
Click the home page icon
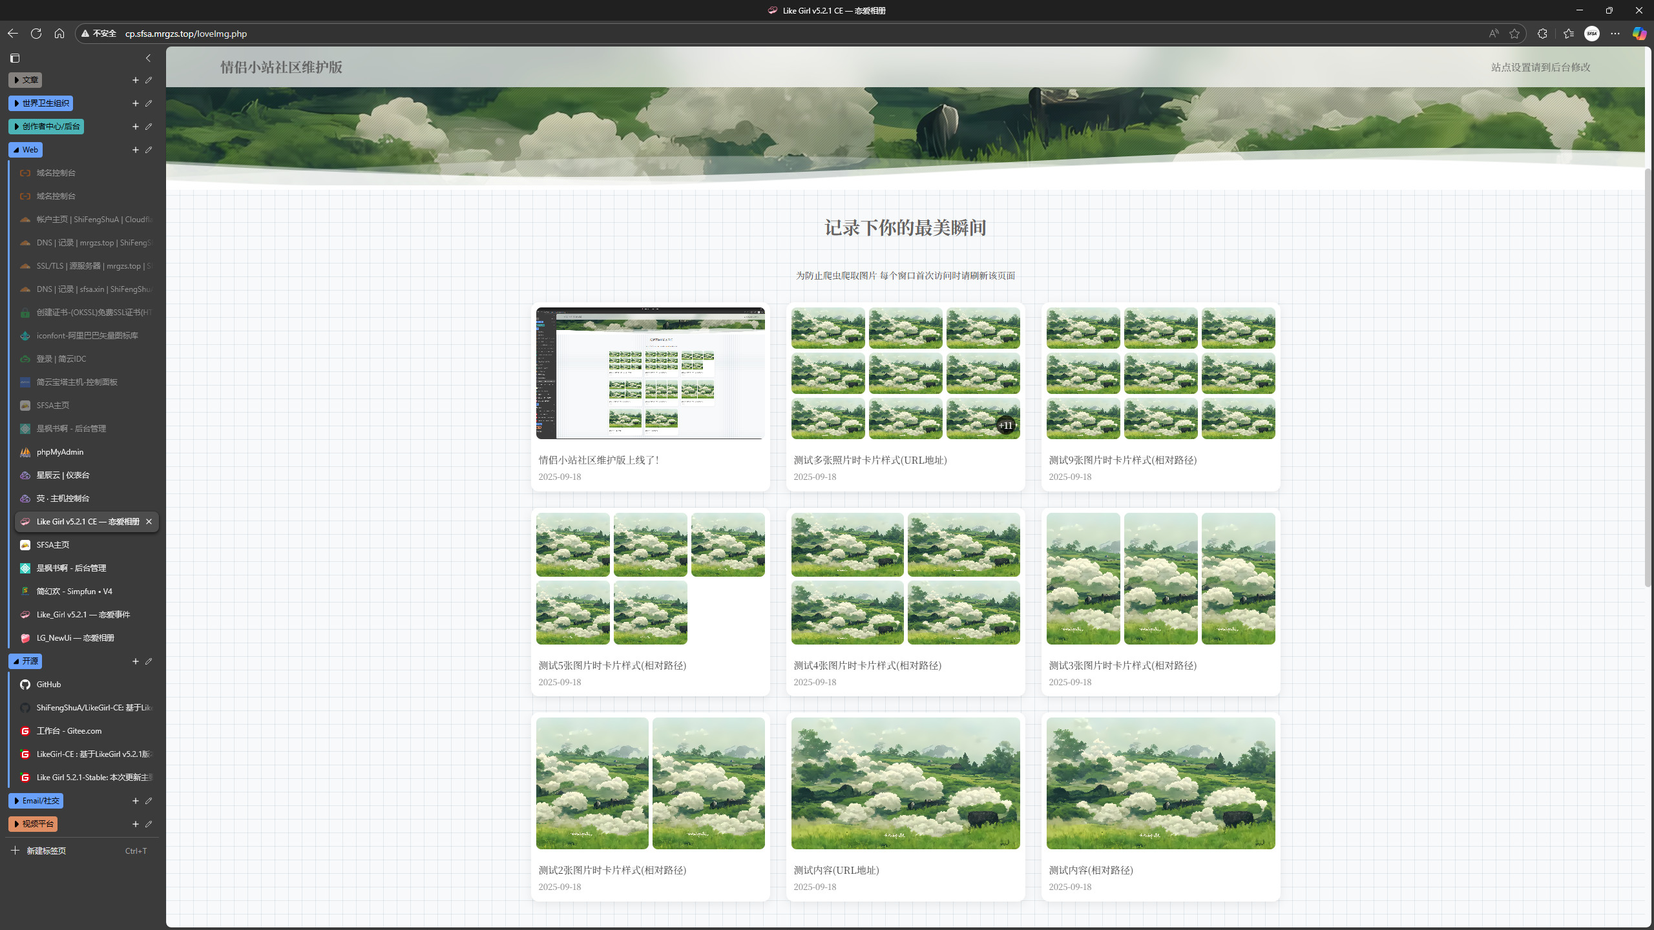[x=59, y=34]
